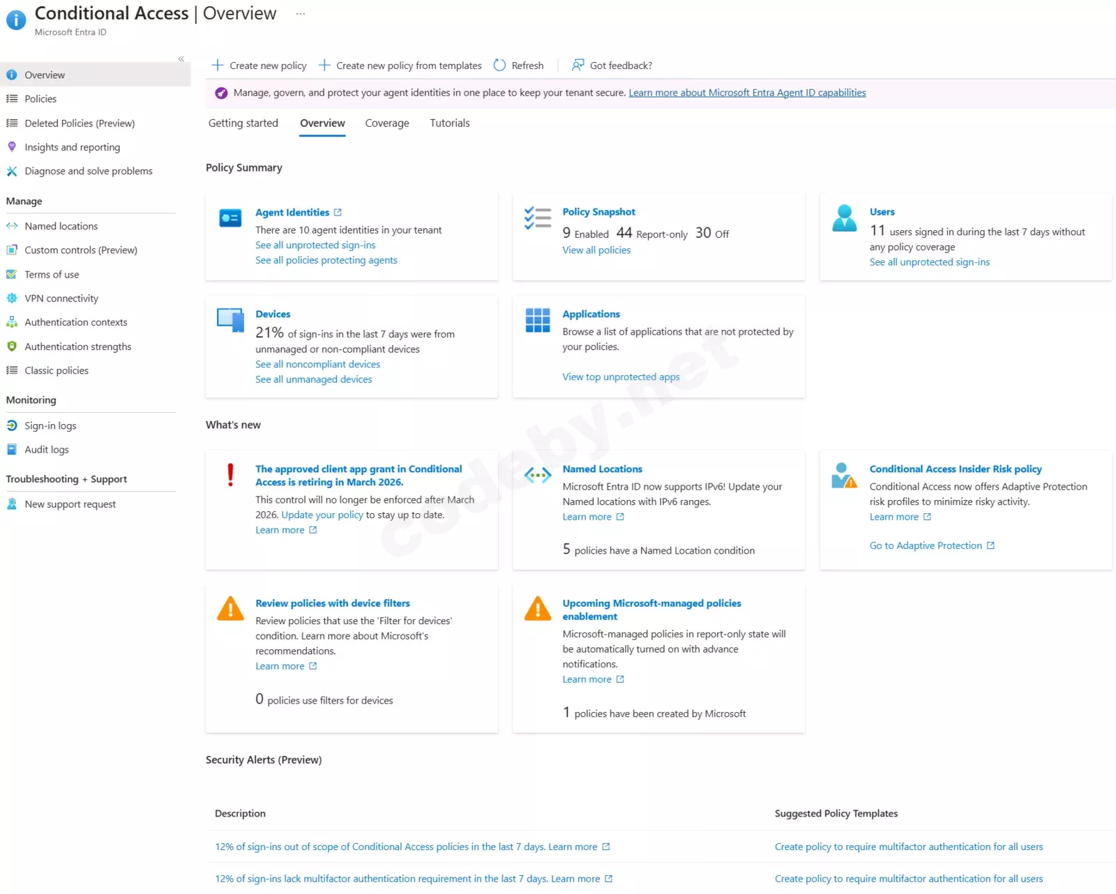Viewport: 1116px width, 894px height.
Task: Open Sign-in logs under Monitoring
Action: pos(50,425)
